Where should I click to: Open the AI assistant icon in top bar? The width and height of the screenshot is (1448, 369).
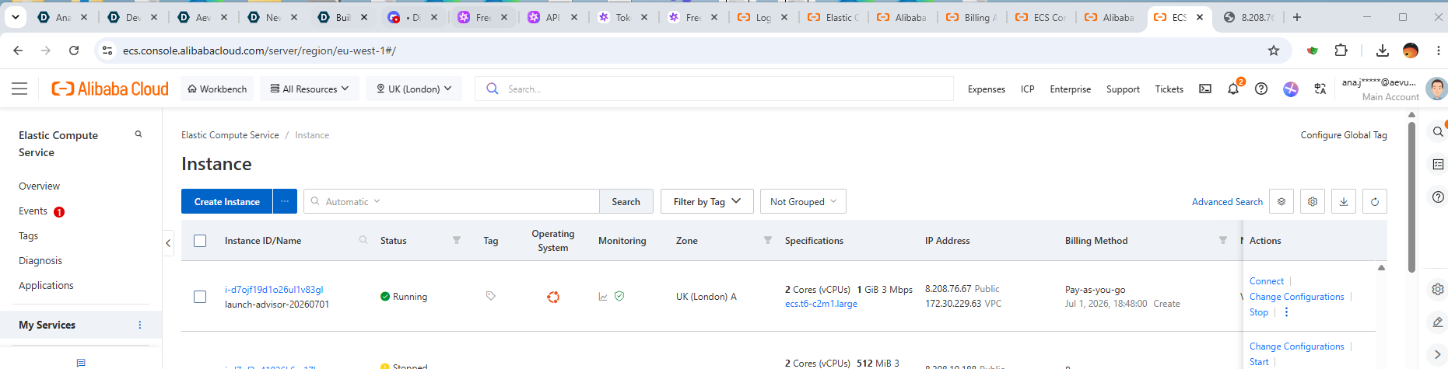1291,89
